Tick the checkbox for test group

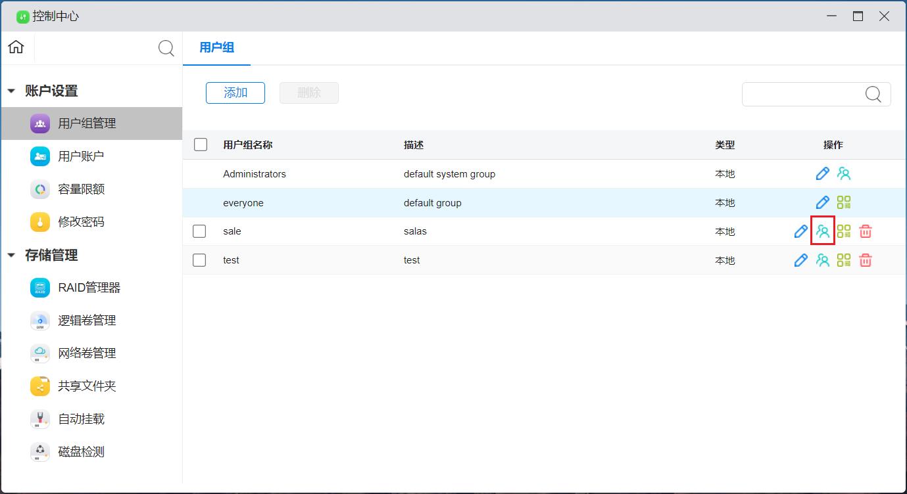(200, 260)
